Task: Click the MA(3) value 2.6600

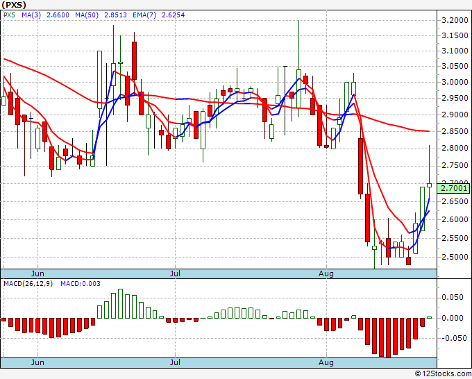Action: (x=58, y=15)
